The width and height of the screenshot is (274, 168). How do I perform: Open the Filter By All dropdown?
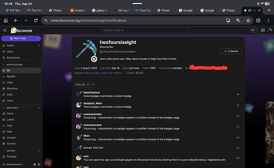click(x=85, y=84)
